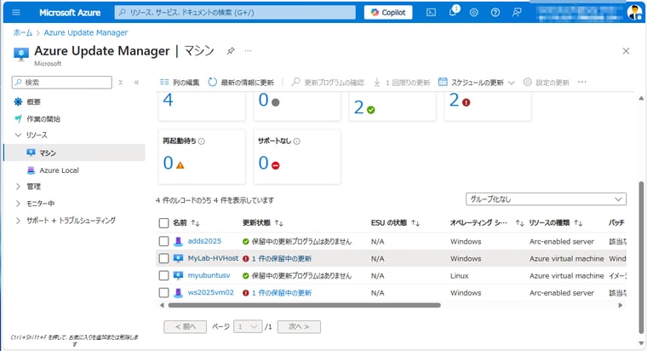Viewport: 647px width, 351px height.
Task: Sort by リソースの種類 column arrows
Action: click(578, 223)
